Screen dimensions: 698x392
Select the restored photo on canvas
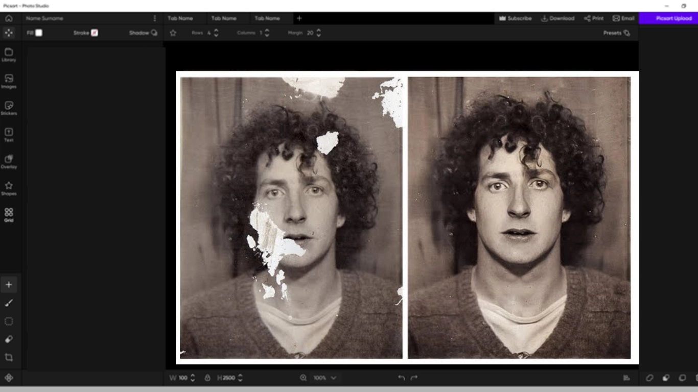pyautogui.click(x=519, y=217)
